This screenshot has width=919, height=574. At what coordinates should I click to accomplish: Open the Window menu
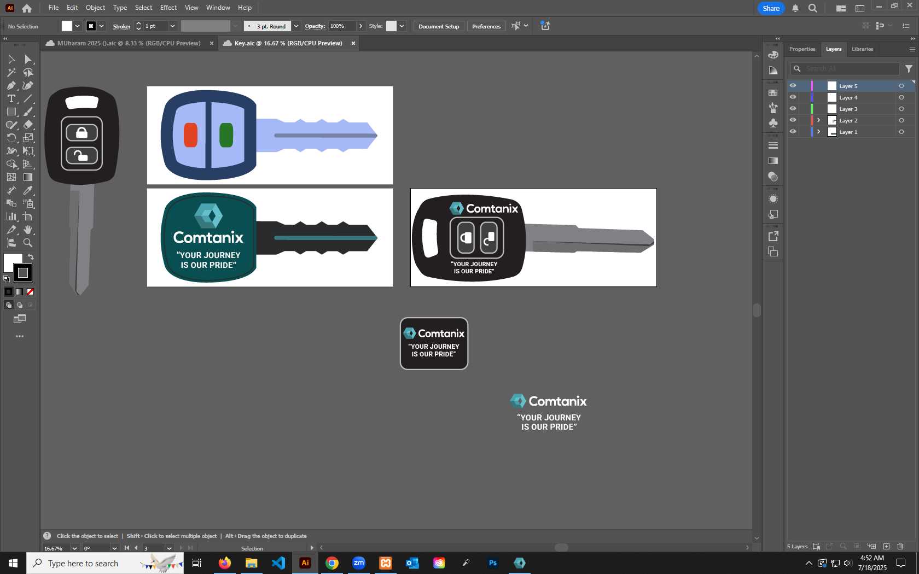(x=218, y=8)
